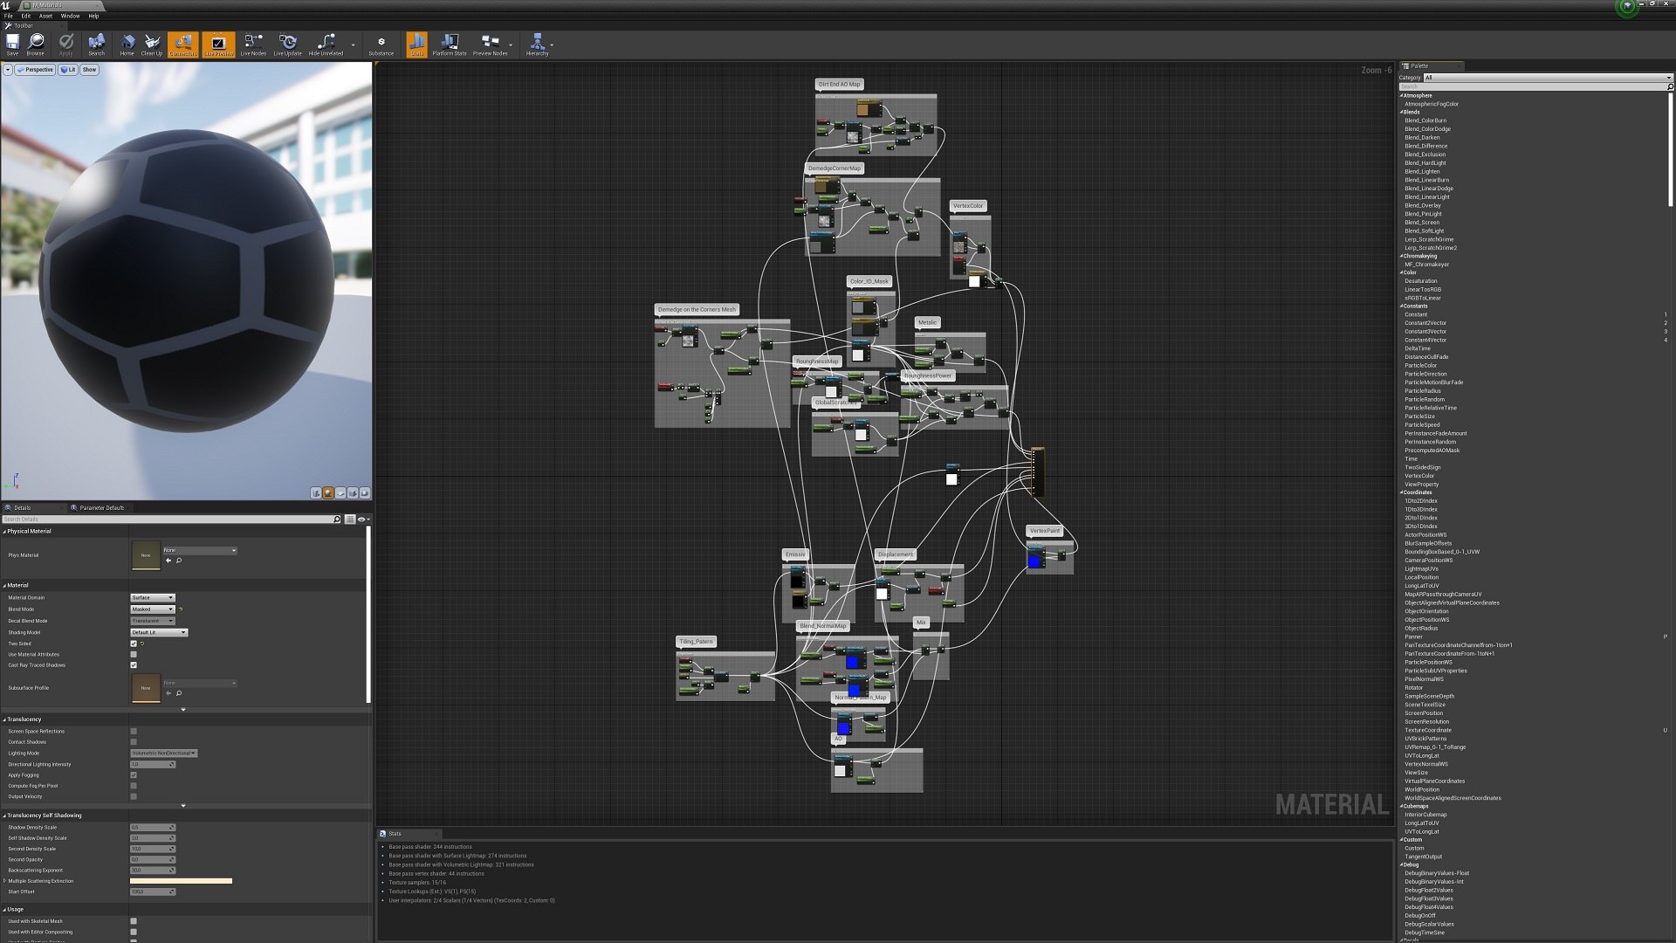Image resolution: width=1676 pixels, height=943 pixels.
Task: Collapse the Physical Material section
Action: [x=4, y=531]
